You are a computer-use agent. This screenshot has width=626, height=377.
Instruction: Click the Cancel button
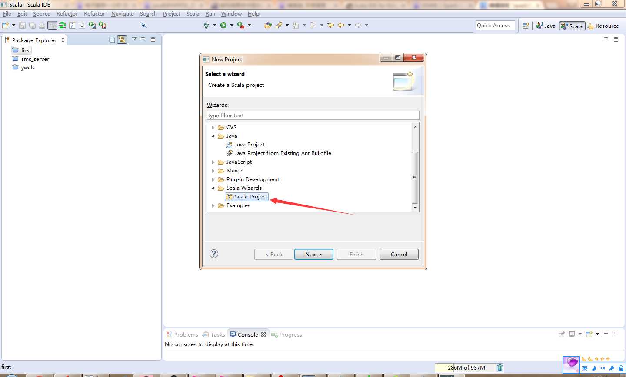(x=399, y=254)
